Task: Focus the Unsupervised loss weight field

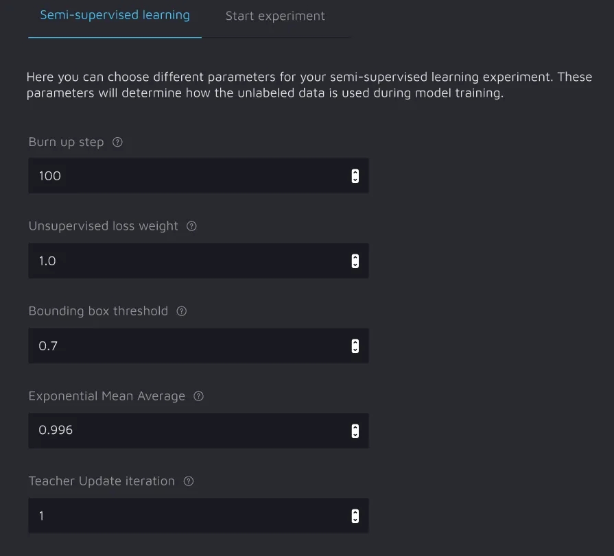Action: [185, 261]
